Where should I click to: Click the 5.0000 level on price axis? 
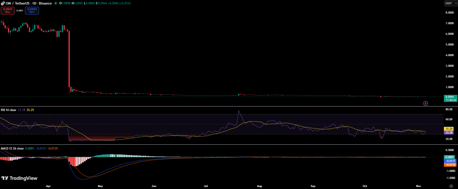click(449, 45)
